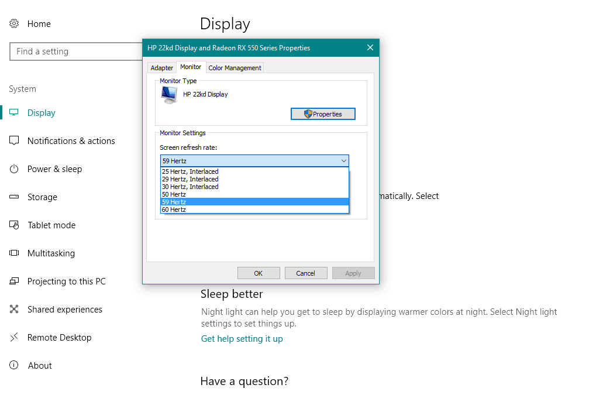Screen dimensions: 596x395
Task: Click the Have a question? heading
Action: point(244,381)
